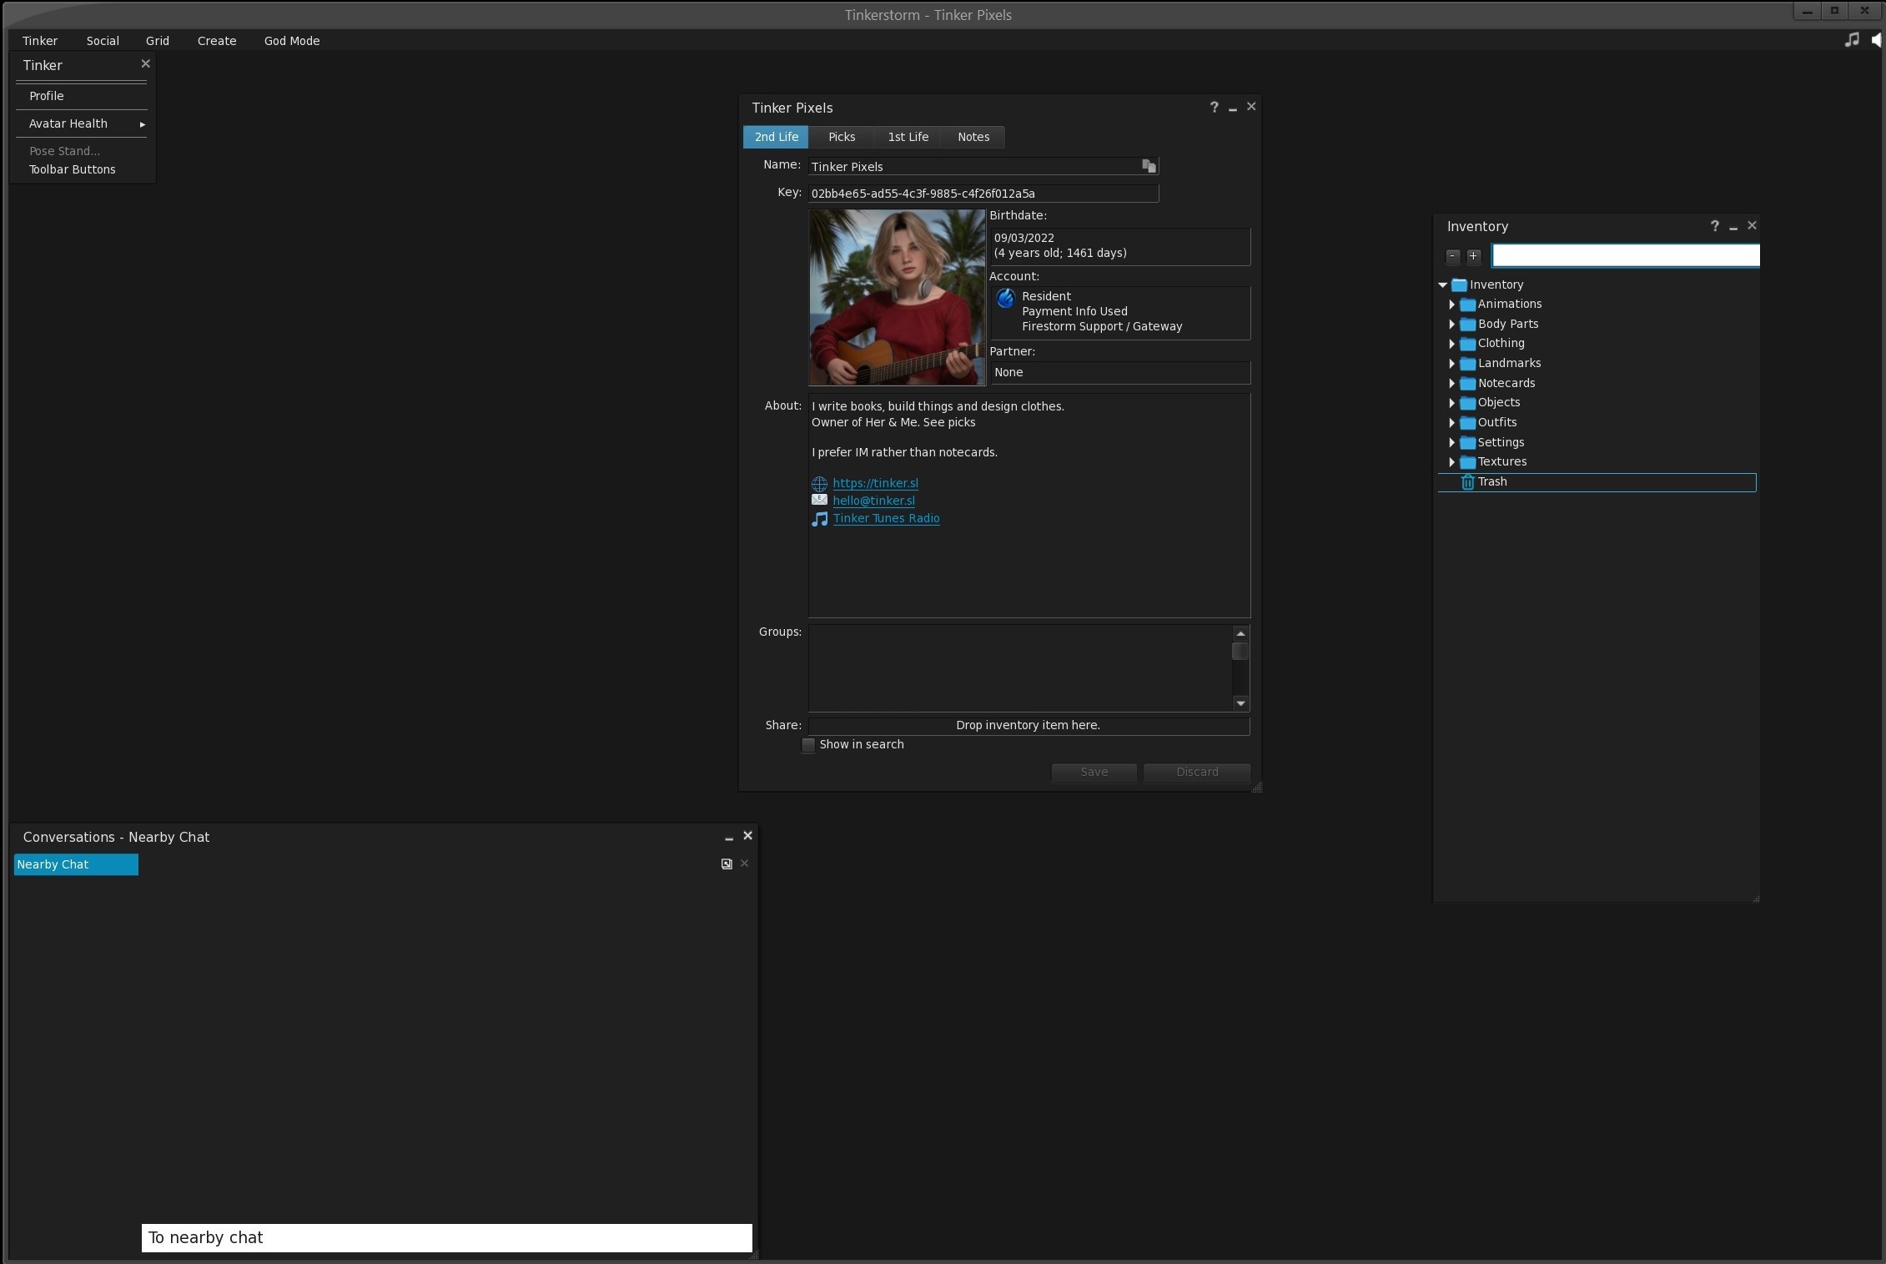
Task: Click the Objects folder icon
Action: pyautogui.click(x=1467, y=403)
